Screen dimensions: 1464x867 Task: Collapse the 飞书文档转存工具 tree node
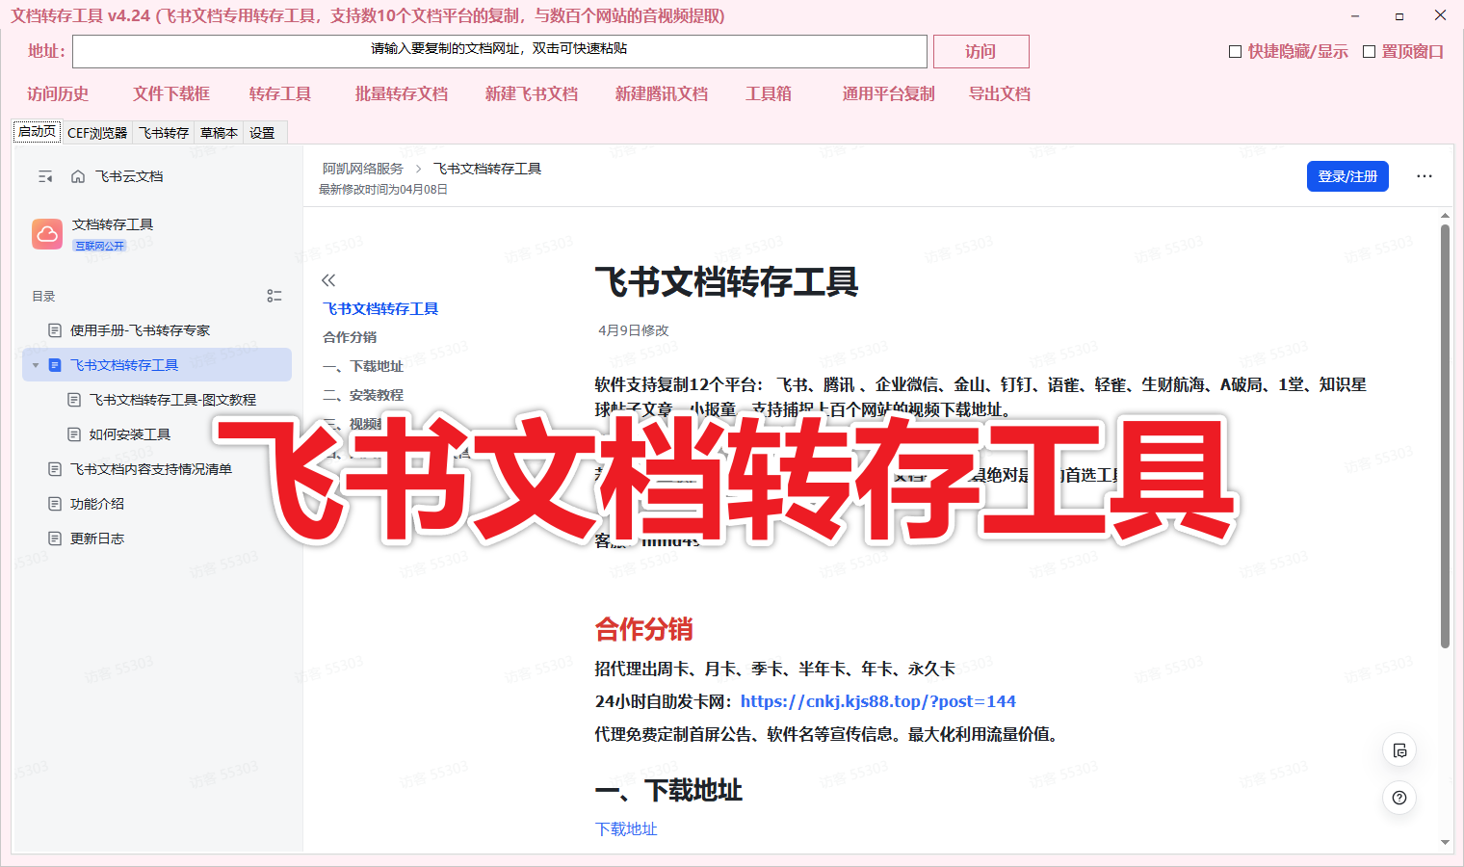point(36,364)
